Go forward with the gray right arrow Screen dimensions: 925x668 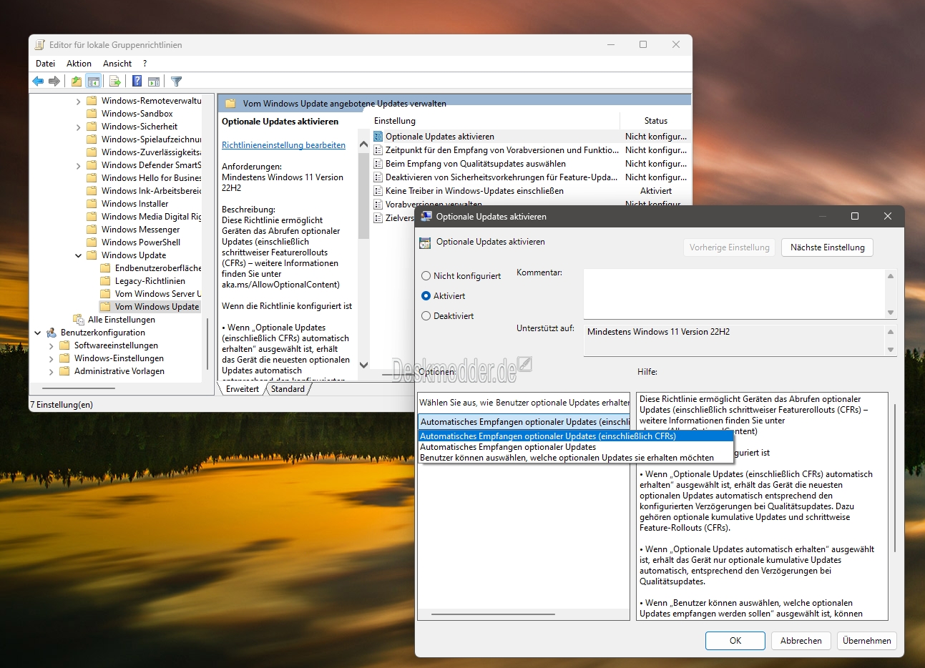coord(54,82)
